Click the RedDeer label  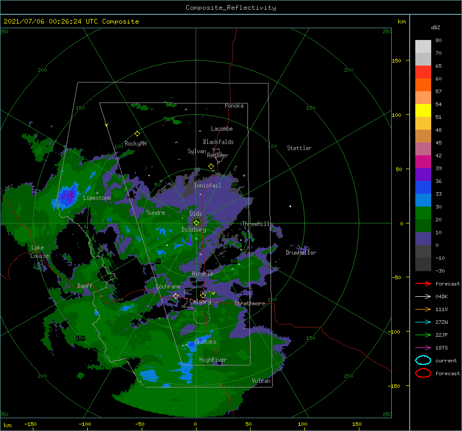pos(218,155)
